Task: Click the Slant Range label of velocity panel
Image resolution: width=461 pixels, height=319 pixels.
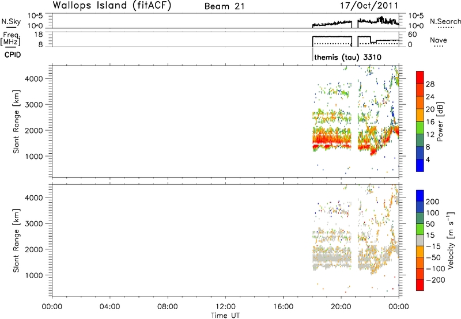Action: tap(16, 241)
